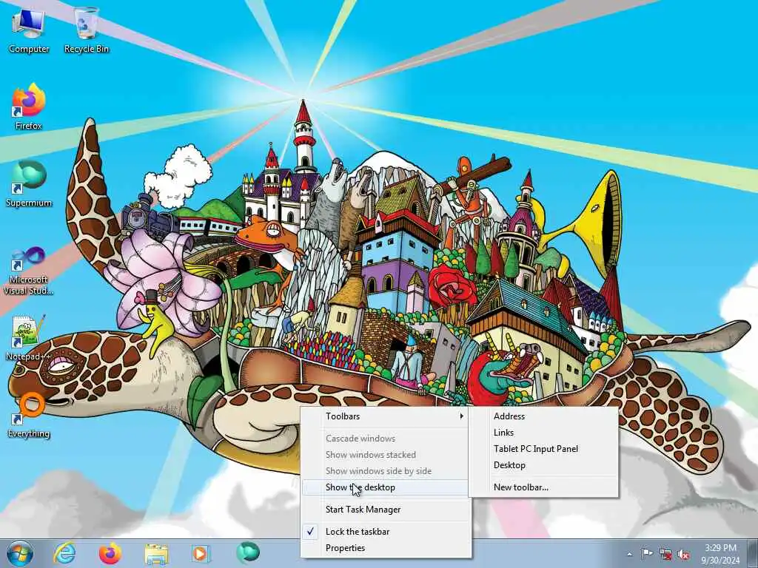Select the Firefox desktop shortcut
Screen dimensions: 758x568
(x=29, y=107)
